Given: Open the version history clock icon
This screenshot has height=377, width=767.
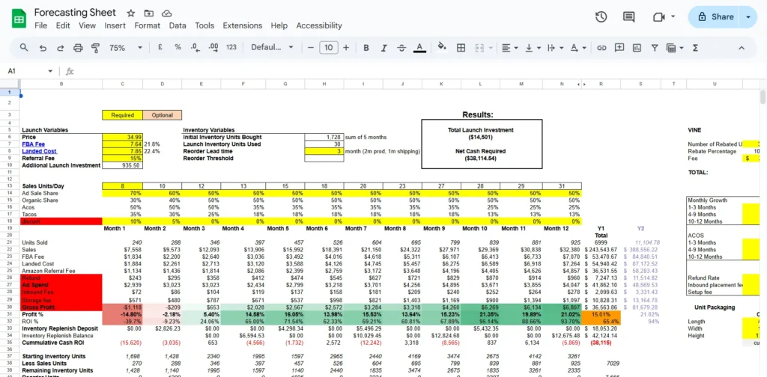Looking at the screenshot, I should point(601,17).
